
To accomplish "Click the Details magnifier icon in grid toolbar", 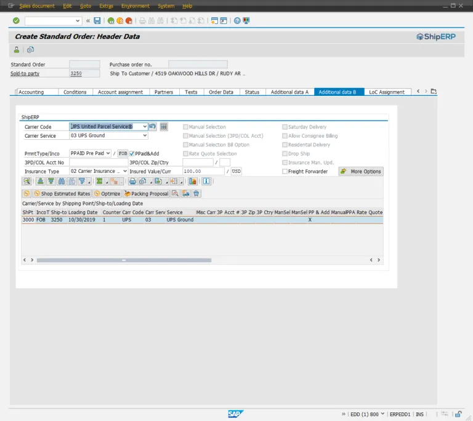I will (x=27, y=181).
